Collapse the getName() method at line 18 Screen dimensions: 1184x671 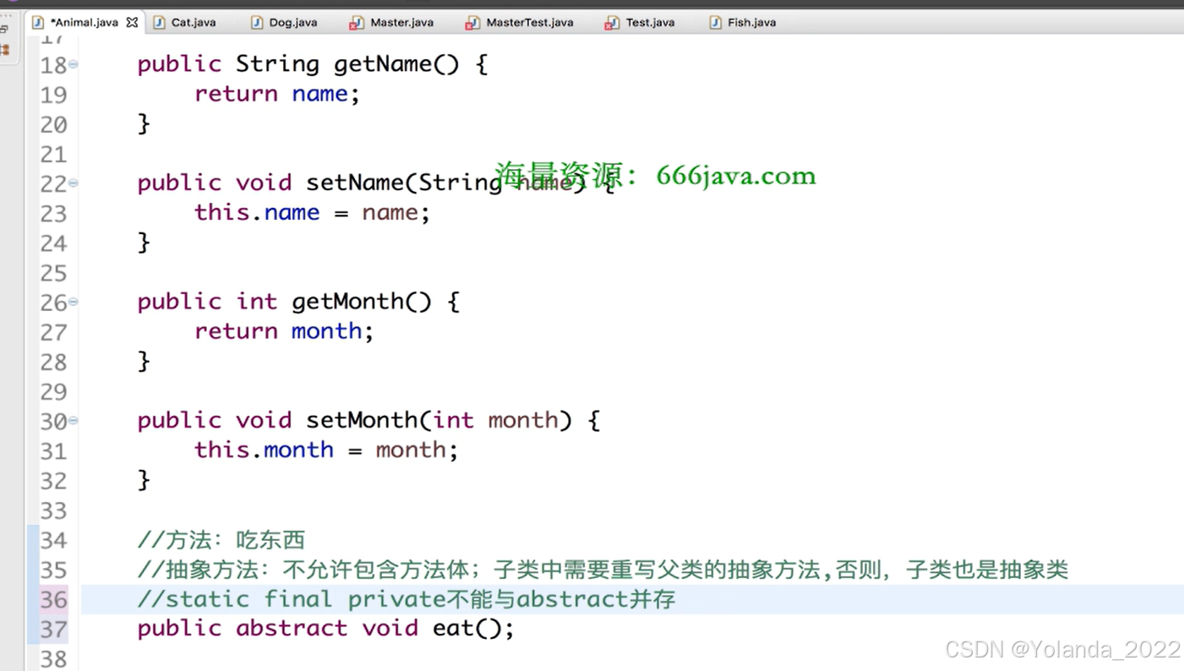click(x=74, y=64)
